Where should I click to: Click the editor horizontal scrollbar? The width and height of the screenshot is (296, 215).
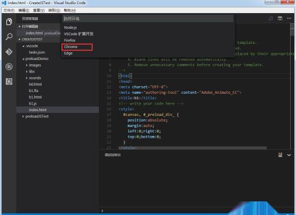point(192,148)
